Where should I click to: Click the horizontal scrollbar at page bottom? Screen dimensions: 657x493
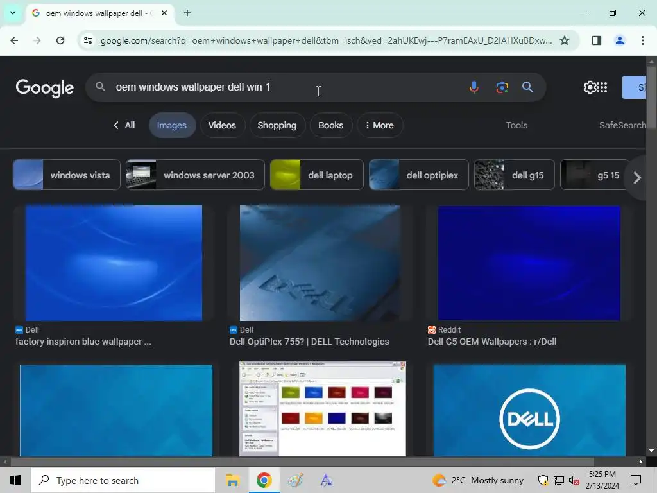coord(302,462)
